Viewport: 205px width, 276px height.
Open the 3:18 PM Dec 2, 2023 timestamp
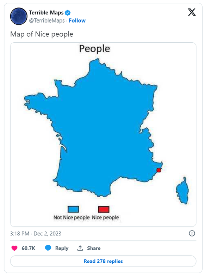click(36, 233)
